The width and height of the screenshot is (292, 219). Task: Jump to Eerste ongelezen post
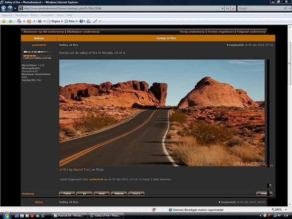(x=221, y=32)
